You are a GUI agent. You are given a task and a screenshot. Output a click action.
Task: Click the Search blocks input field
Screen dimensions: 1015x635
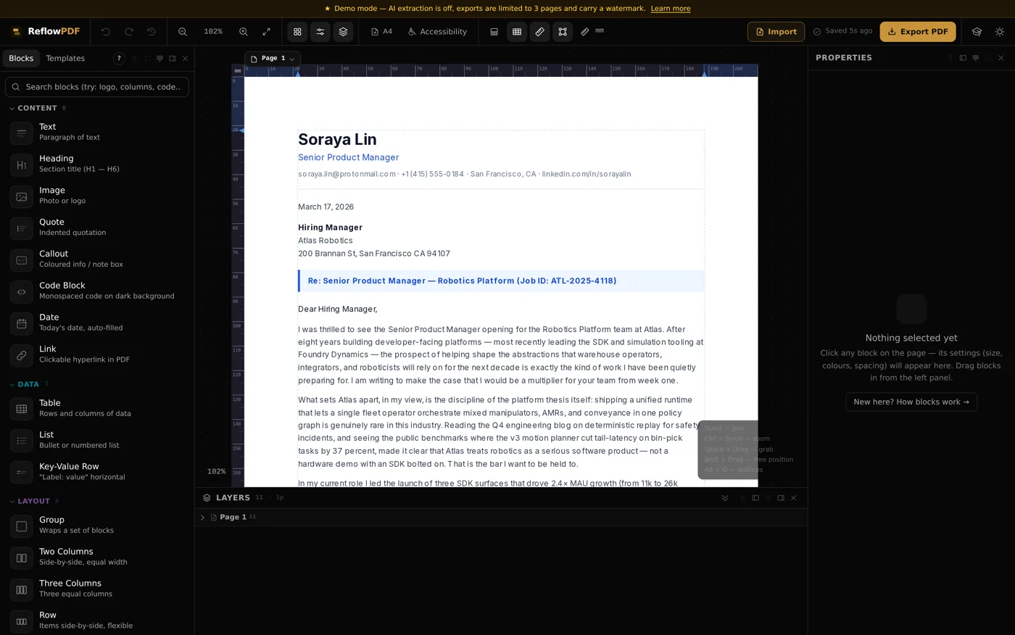click(97, 87)
